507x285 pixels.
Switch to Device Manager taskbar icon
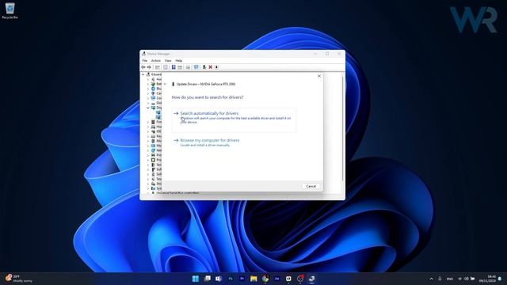coord(311,279)
